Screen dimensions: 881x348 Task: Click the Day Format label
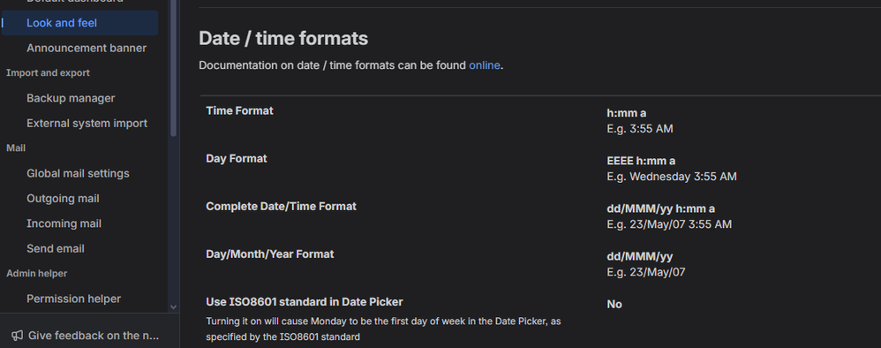236,158
